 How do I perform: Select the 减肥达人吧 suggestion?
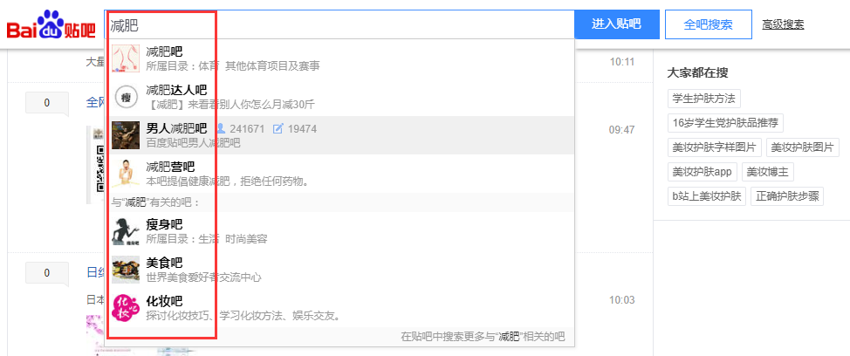(x=339, y=97)
